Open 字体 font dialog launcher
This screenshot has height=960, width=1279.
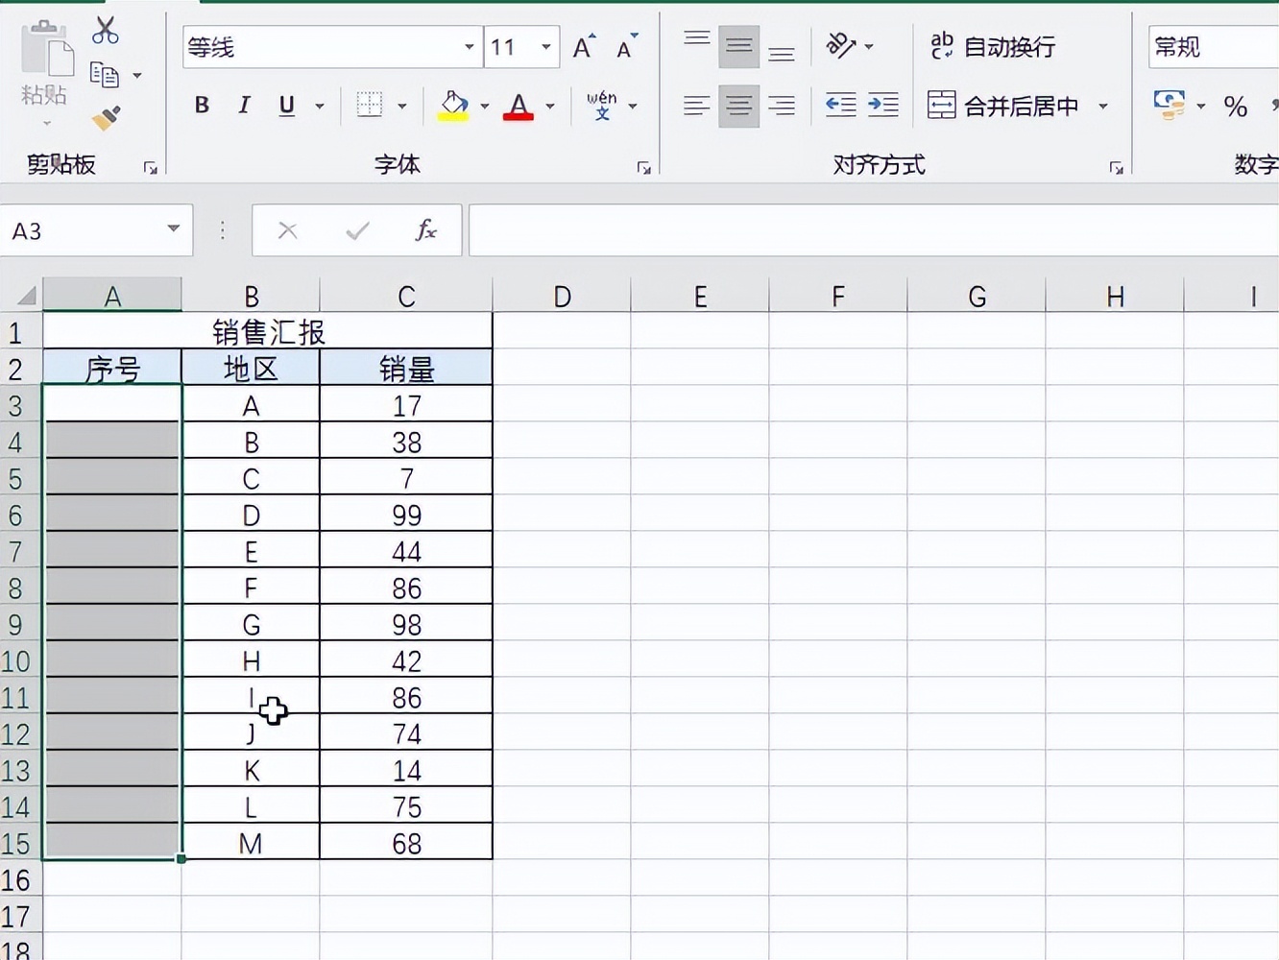tap(644, 168)
